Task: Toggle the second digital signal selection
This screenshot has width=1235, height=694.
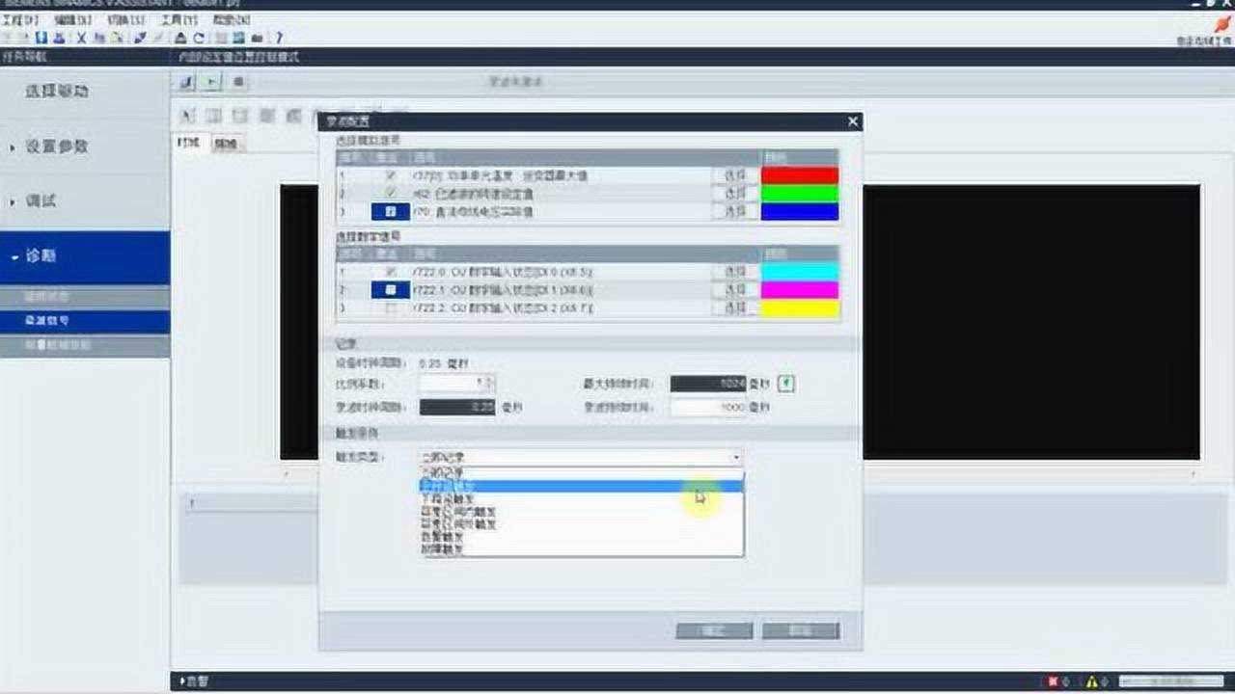Action: point(391,289)
